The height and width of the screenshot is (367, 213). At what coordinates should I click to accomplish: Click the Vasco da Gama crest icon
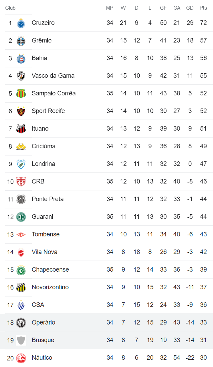pos(21,76)
